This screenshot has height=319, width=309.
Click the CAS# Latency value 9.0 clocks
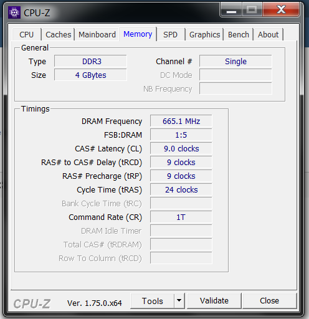click(x=181, y=148)
